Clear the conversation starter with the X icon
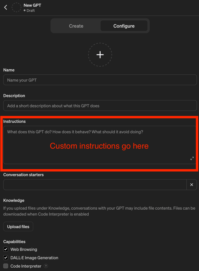This screenshot has width=199, height=271. (x=192, y=184)
